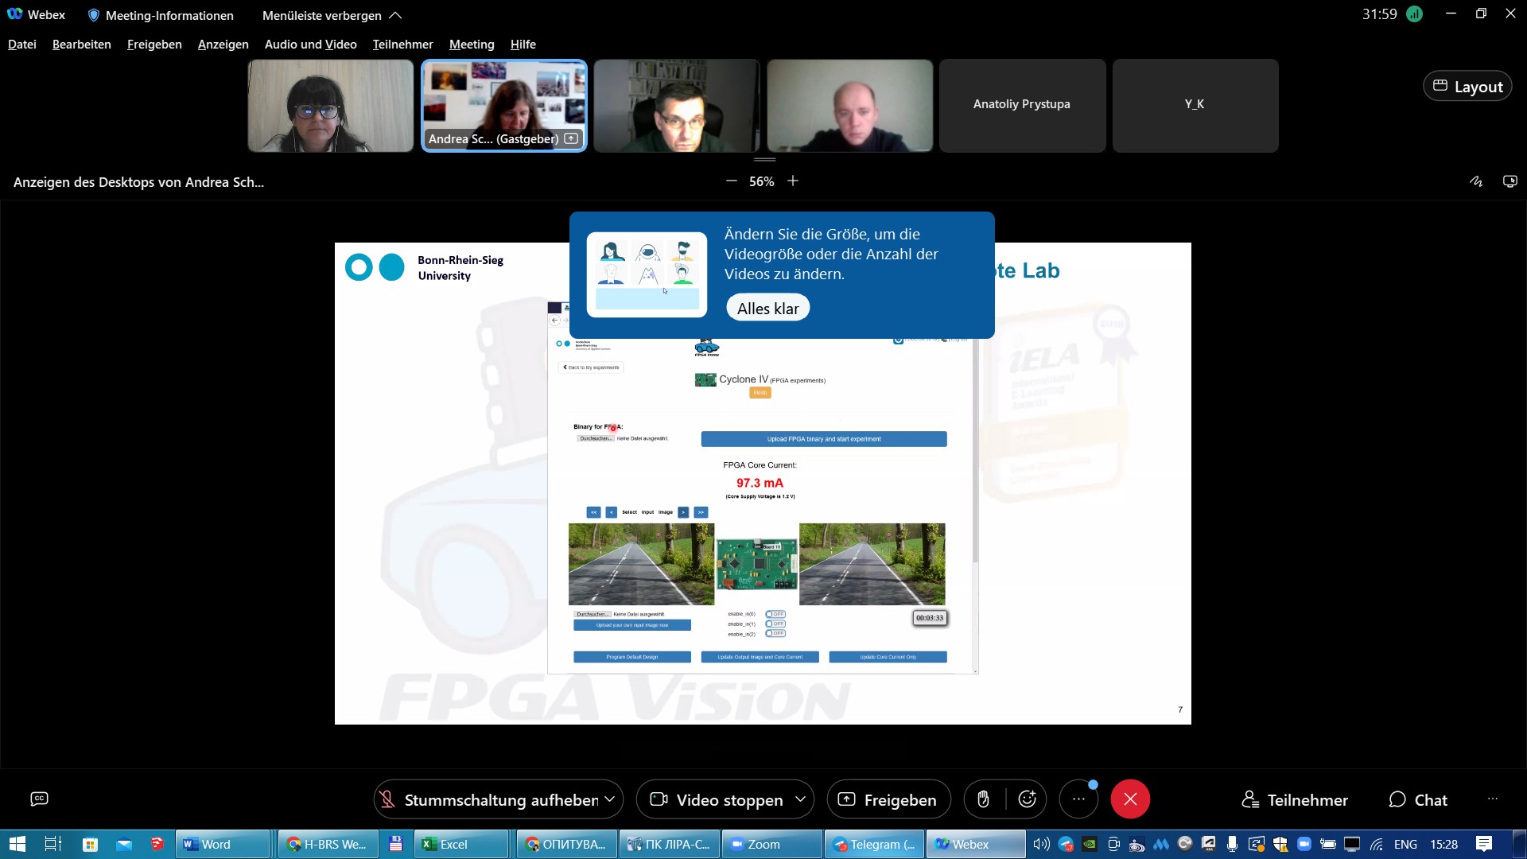Increase zoom with plus button
This screenshot has width=1527, height=859.
coord(793,181)
